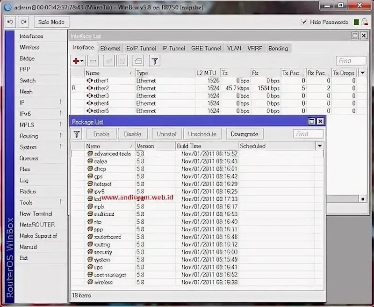Switch to the GRE Tunnel tab
374x307 pixels.
tap(206, 48)
